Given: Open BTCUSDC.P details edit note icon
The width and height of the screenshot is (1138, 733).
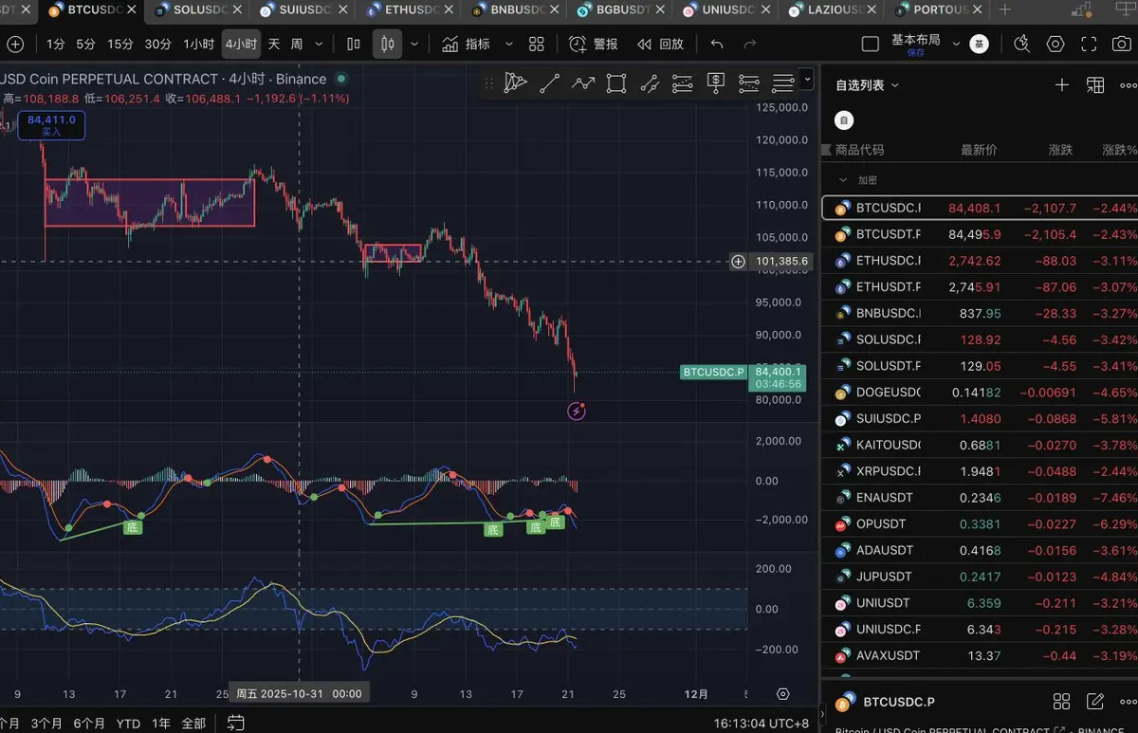Looking at the screenshot, I should point(1095,702).
